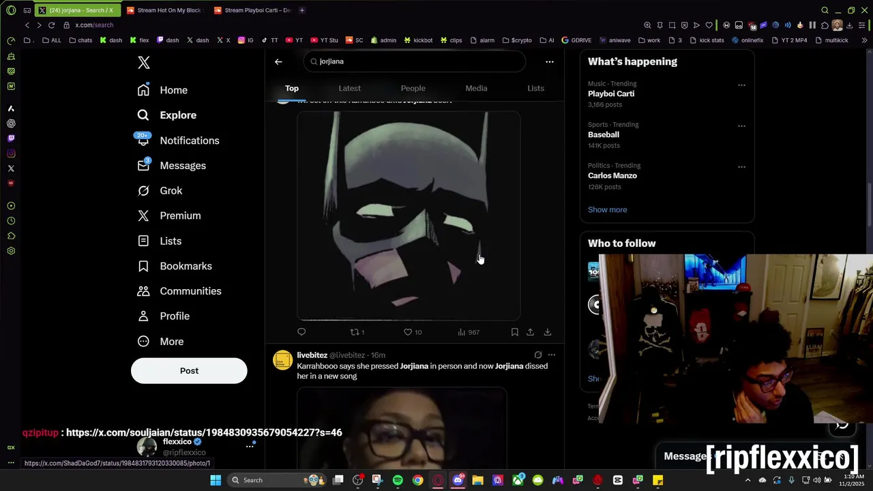Open livebitez profile avatar
The image size is (873, 491).
[x=283, y=360]
